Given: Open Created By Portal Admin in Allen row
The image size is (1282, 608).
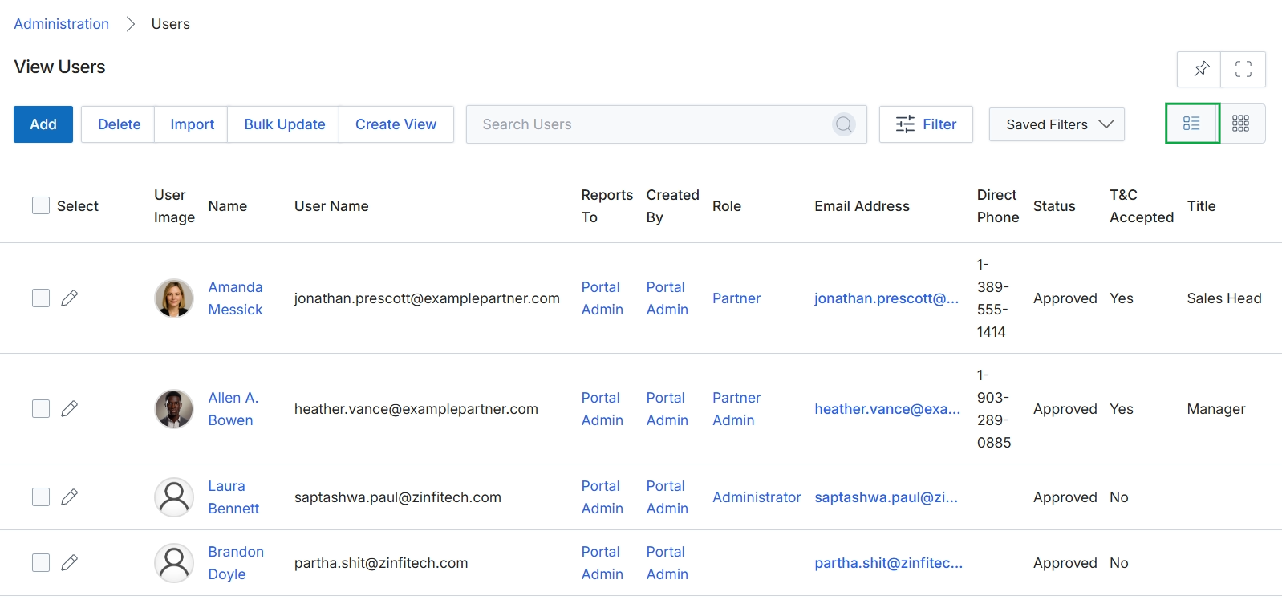Looking at the screenshot, I should click(x=667, y=409).
